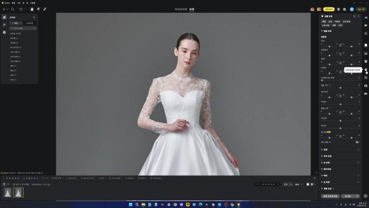This screenshot has height=208, width=369.
Task: Click the 1:1 zoom button
Action: (x=291, y=185)
